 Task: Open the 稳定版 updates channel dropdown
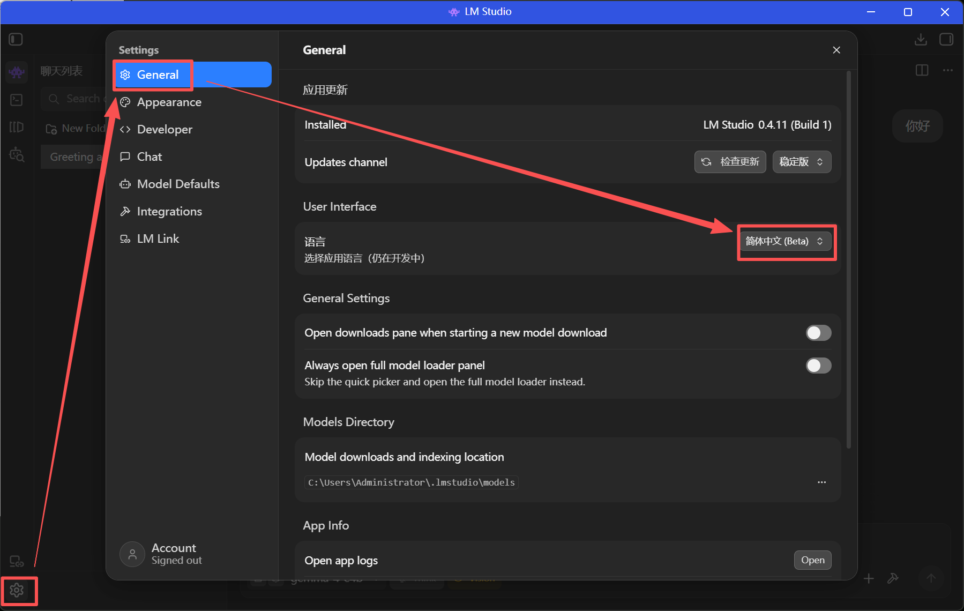802,162
